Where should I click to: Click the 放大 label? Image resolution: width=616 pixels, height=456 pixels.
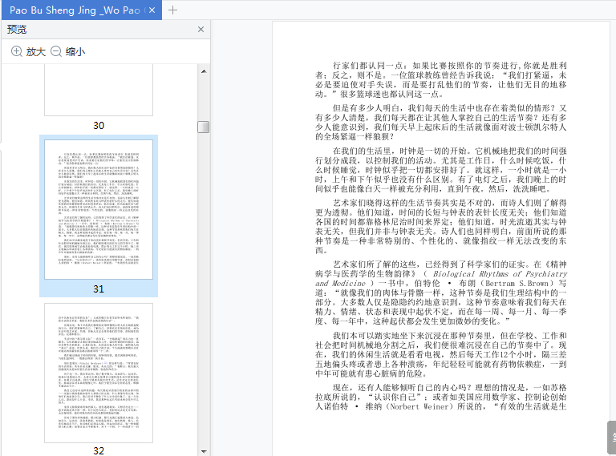coord(36,52)
